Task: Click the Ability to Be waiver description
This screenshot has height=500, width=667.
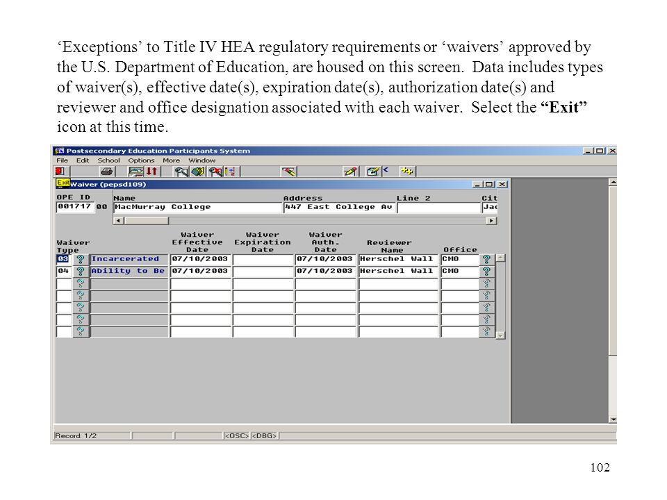Action: click(129, 271)
